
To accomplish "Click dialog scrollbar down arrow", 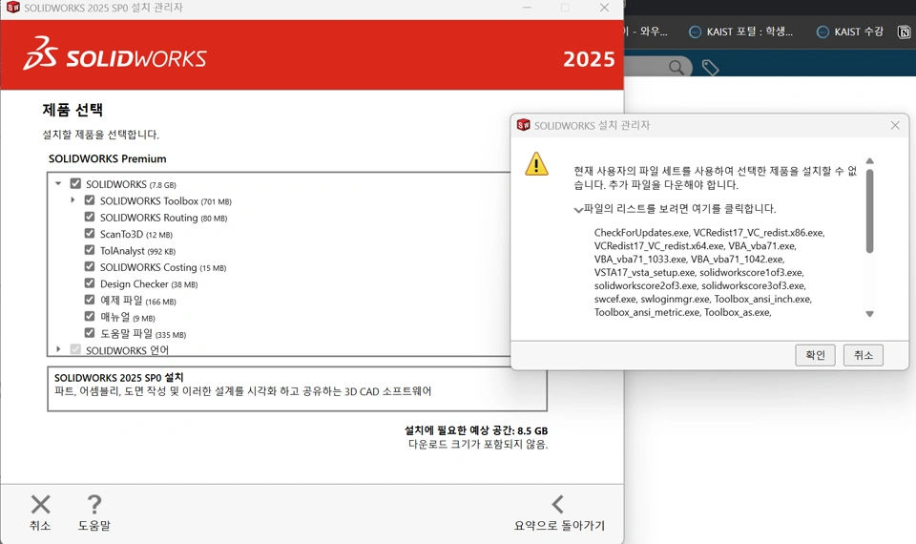I will click(869, 314).
